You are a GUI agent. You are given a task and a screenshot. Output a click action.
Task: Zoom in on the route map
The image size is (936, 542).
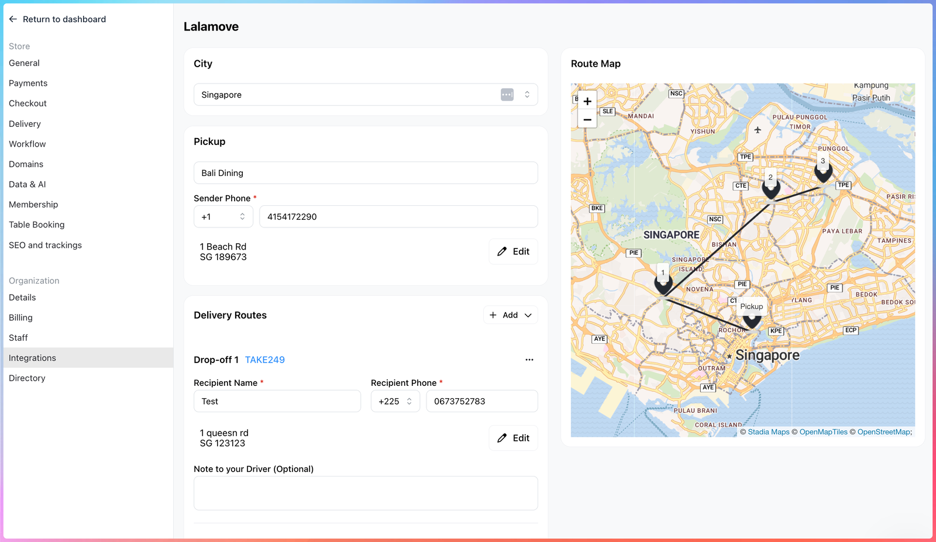coord(587,101)
